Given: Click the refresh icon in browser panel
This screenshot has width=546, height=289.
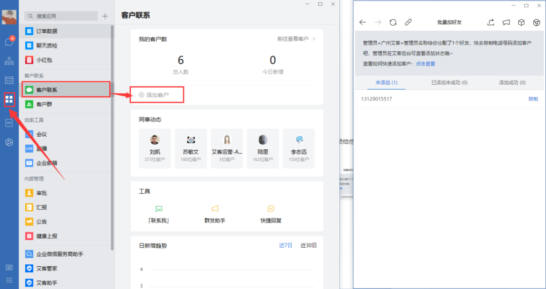Looking at the screenshot, I should tap(393, 22).
